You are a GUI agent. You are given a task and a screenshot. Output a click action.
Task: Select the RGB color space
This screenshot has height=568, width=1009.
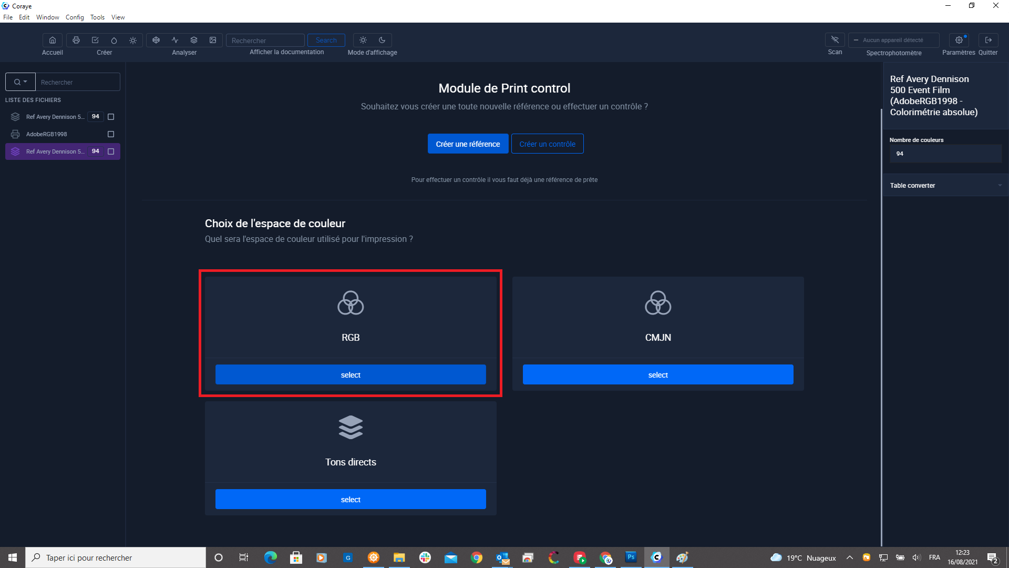pos(351,374)
